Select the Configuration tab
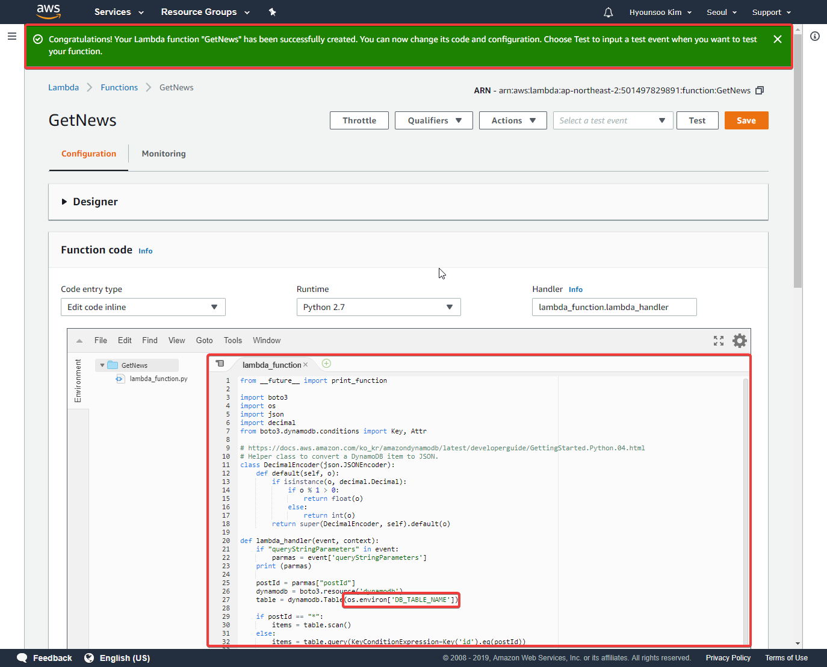The width and height of the screenshot is (827, 667). (x=88, y=154)
